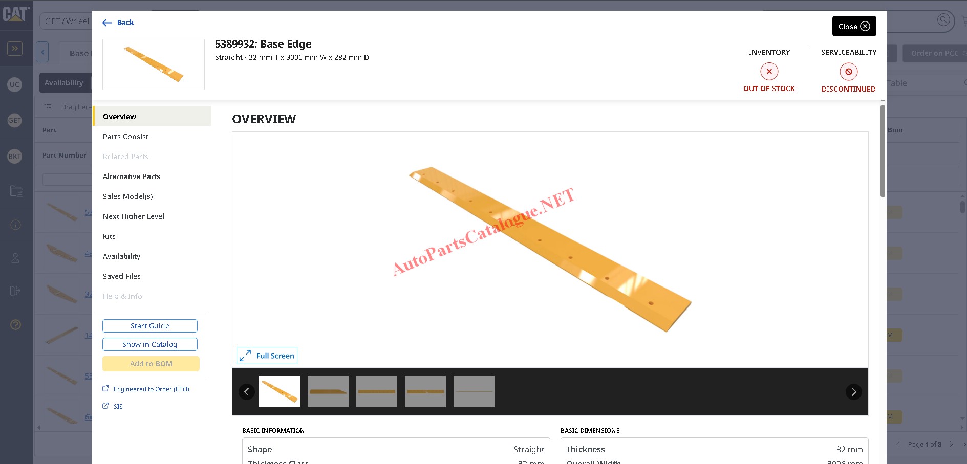This screenshot has height=464, width=967.
Task: Select the fifth thumbnail in the carousel
Action: click(474, 392)
